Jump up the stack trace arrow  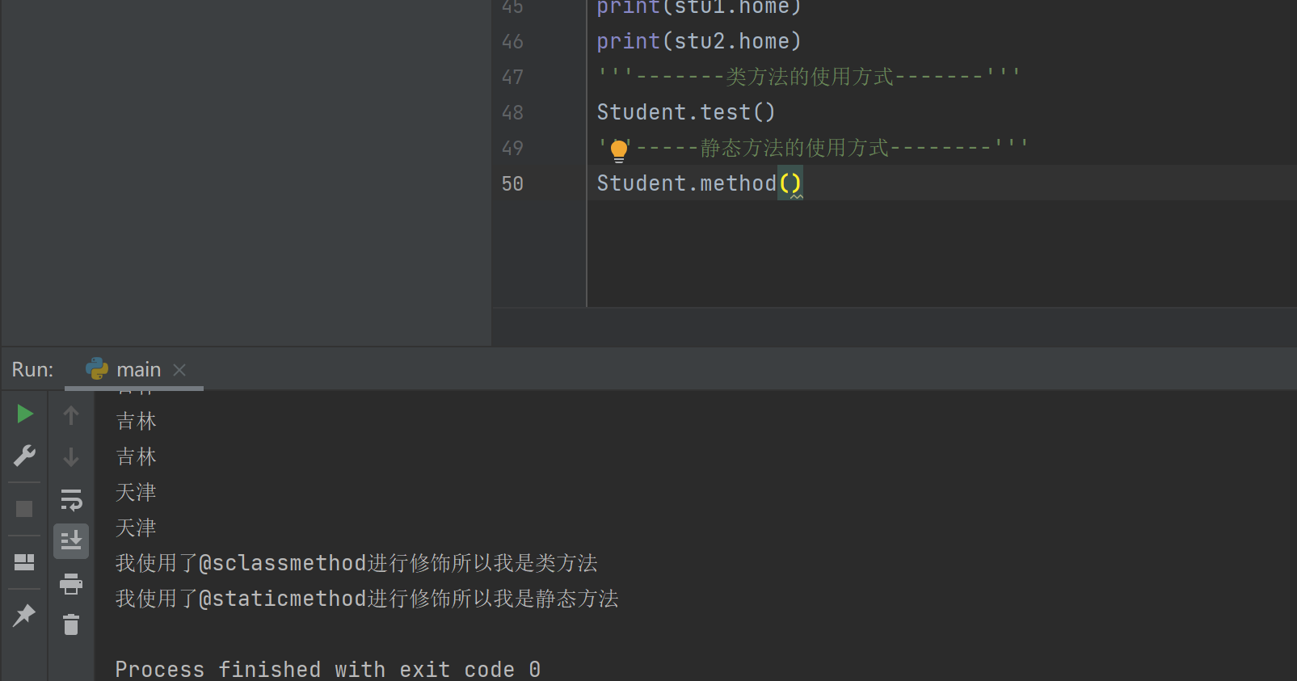(x=71, y=415)
